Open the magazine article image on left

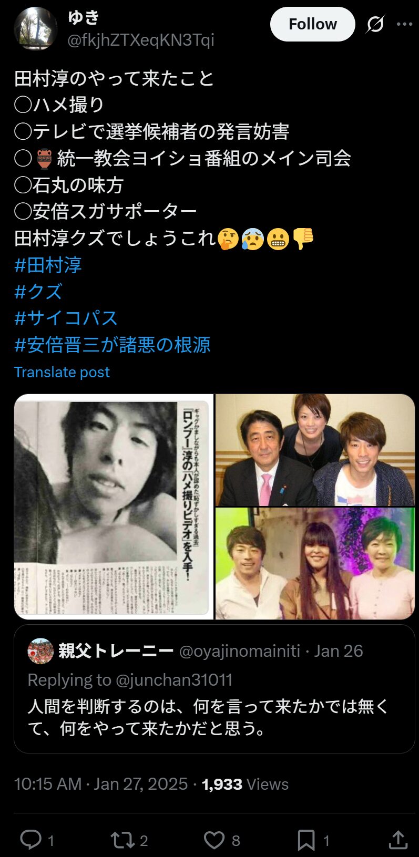tap(114, 507)
